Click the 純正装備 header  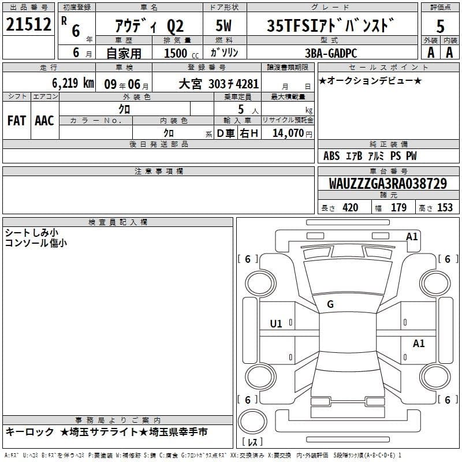[389, 144]
